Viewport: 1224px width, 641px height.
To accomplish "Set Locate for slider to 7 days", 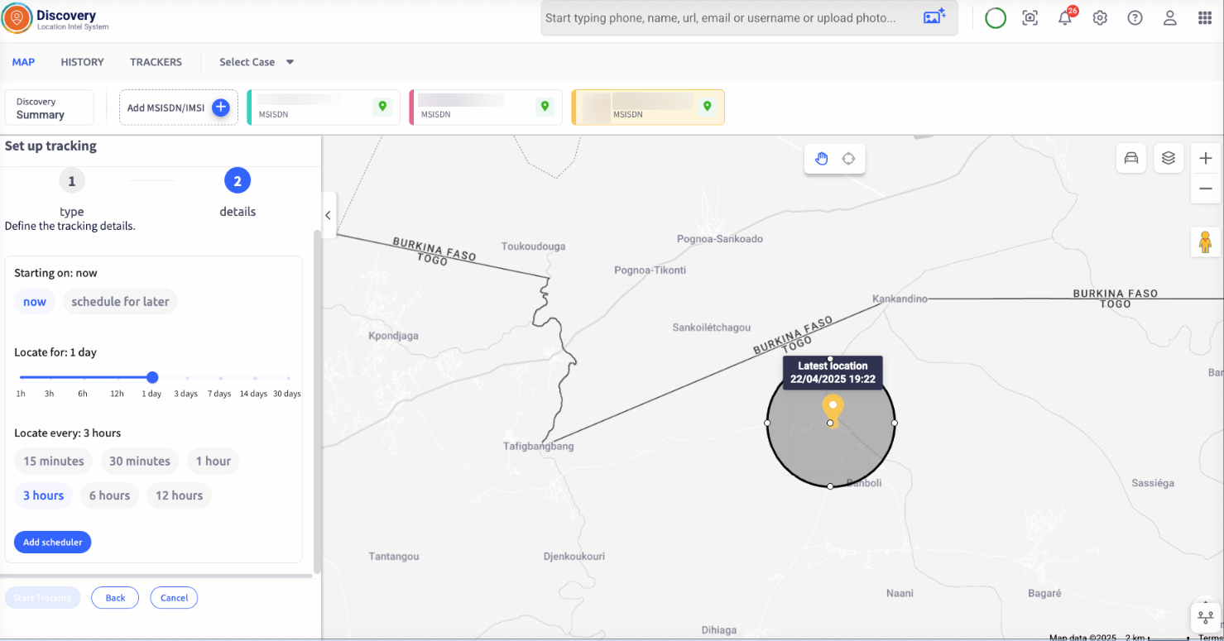I will point(220,378).
